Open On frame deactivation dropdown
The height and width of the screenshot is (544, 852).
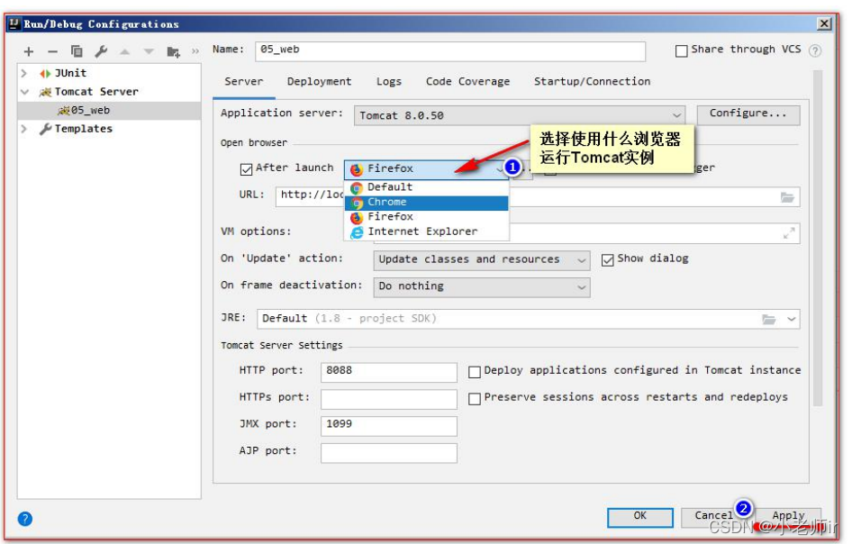pos(482,286)
